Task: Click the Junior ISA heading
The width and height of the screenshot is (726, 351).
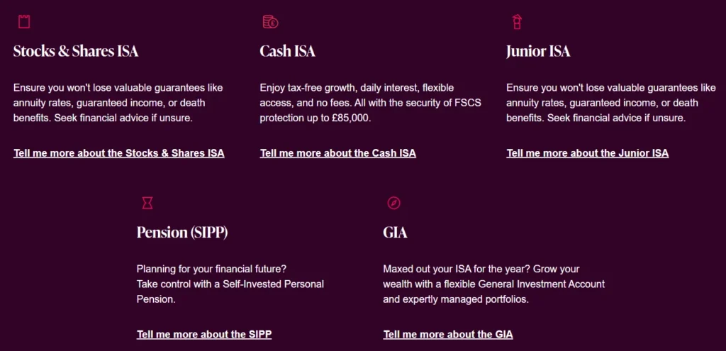Action: [x=538, y=51]
